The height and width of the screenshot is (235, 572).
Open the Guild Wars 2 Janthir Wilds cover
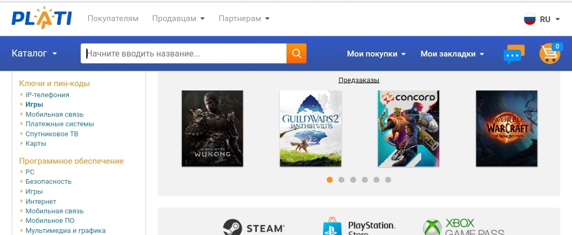coord(310,128)
